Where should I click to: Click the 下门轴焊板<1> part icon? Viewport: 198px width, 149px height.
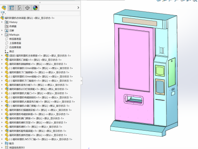coord(7,72)
